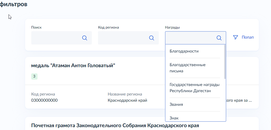
Task: Select the "Звания" dropdown option
Action: point(176,105)
